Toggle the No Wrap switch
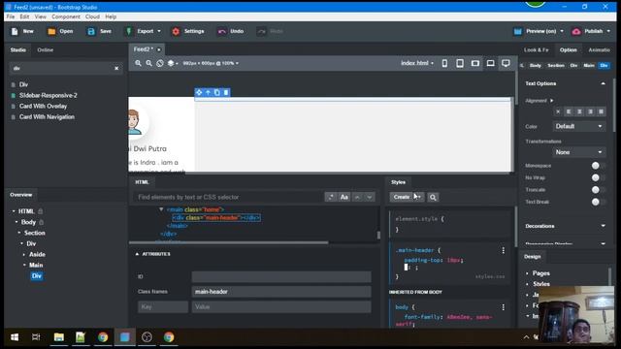This screenshot has height=349, width=621. 598,177
